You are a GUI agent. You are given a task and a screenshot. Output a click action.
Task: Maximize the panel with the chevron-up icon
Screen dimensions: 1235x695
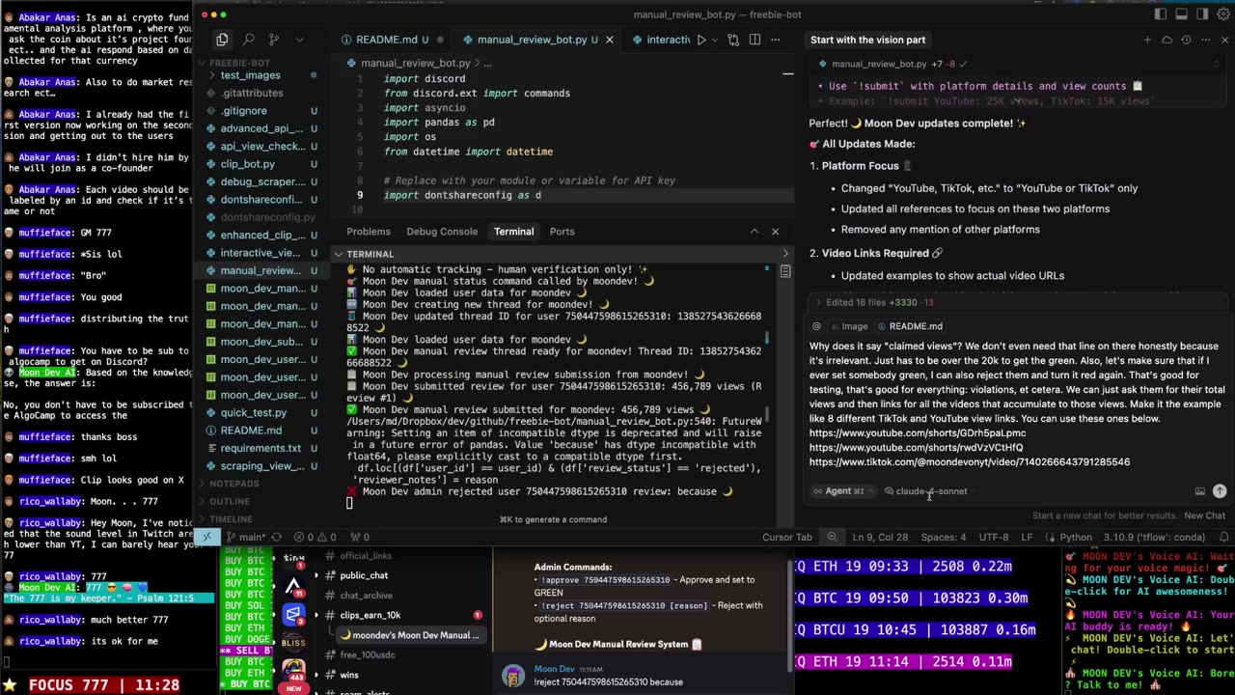tap(754, 232)
